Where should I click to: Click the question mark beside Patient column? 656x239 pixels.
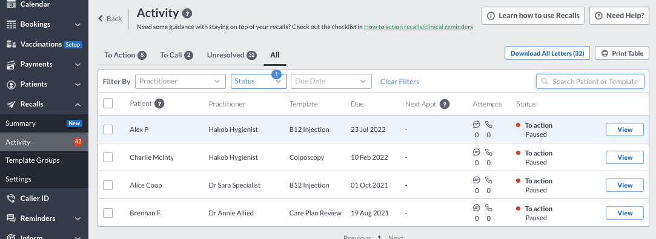(x=159, y=103)
